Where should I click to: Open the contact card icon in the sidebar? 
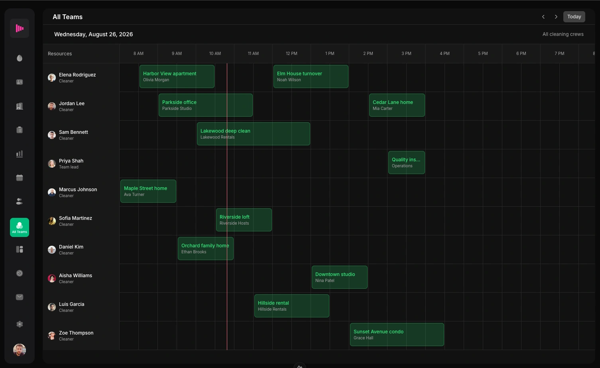pos(20,82)
